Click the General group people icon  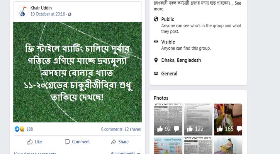tap(156, 74)
